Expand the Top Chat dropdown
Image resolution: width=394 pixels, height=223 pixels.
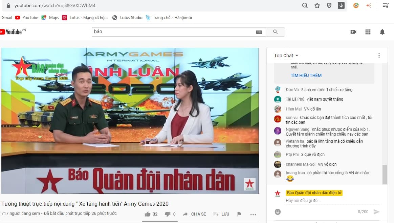coord(286,56)
